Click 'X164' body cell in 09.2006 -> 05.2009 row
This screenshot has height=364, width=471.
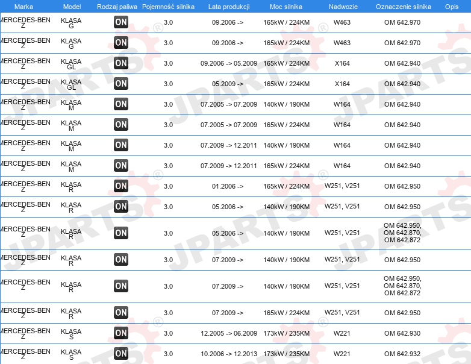pyautogui.click(x=342, y=63)
